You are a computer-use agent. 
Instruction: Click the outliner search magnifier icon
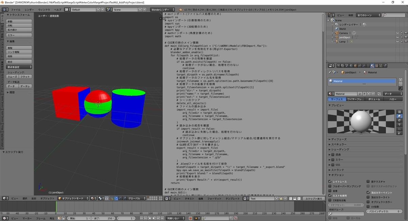coord(384,15)
